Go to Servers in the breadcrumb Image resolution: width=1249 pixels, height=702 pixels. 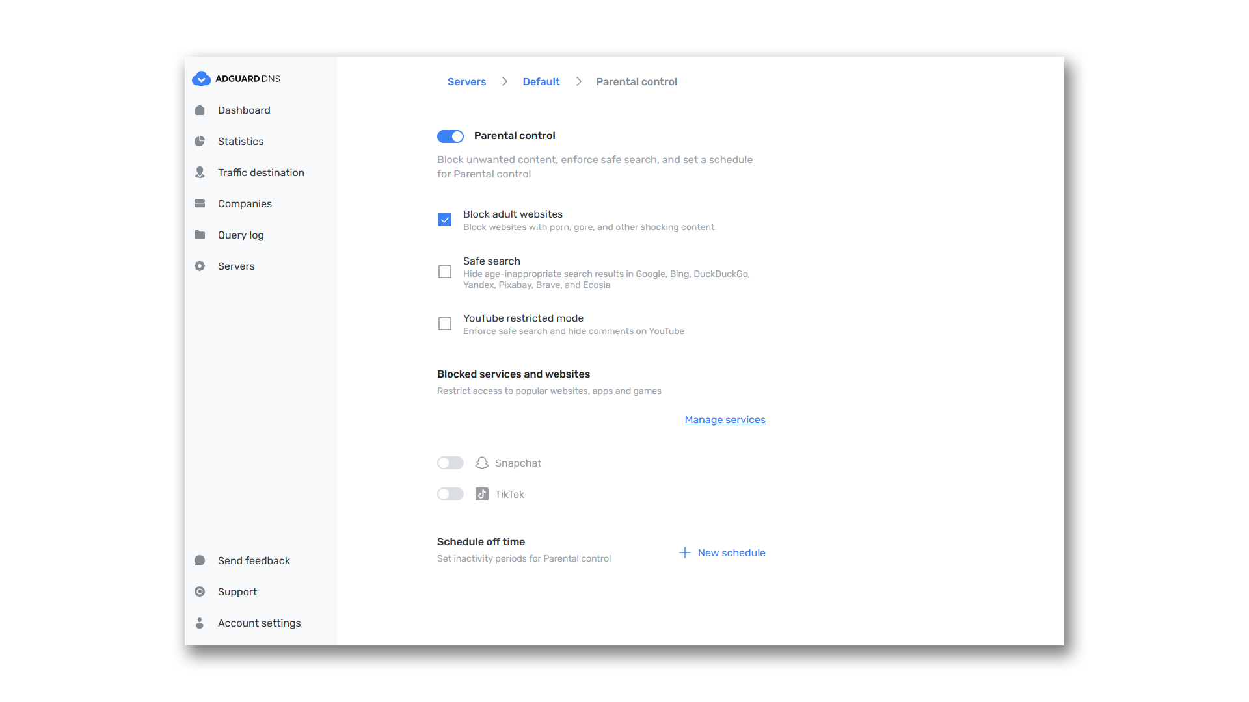[x=466, y=82]
